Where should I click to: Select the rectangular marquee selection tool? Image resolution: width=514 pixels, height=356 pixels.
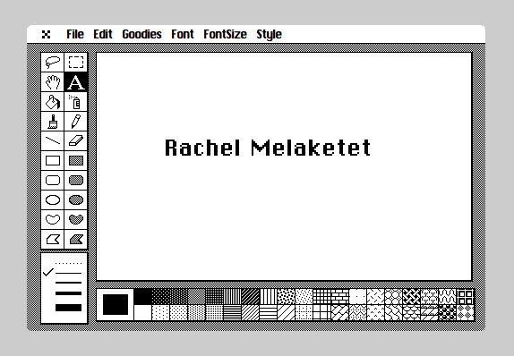pyautogui.click(x=76, y=63)
